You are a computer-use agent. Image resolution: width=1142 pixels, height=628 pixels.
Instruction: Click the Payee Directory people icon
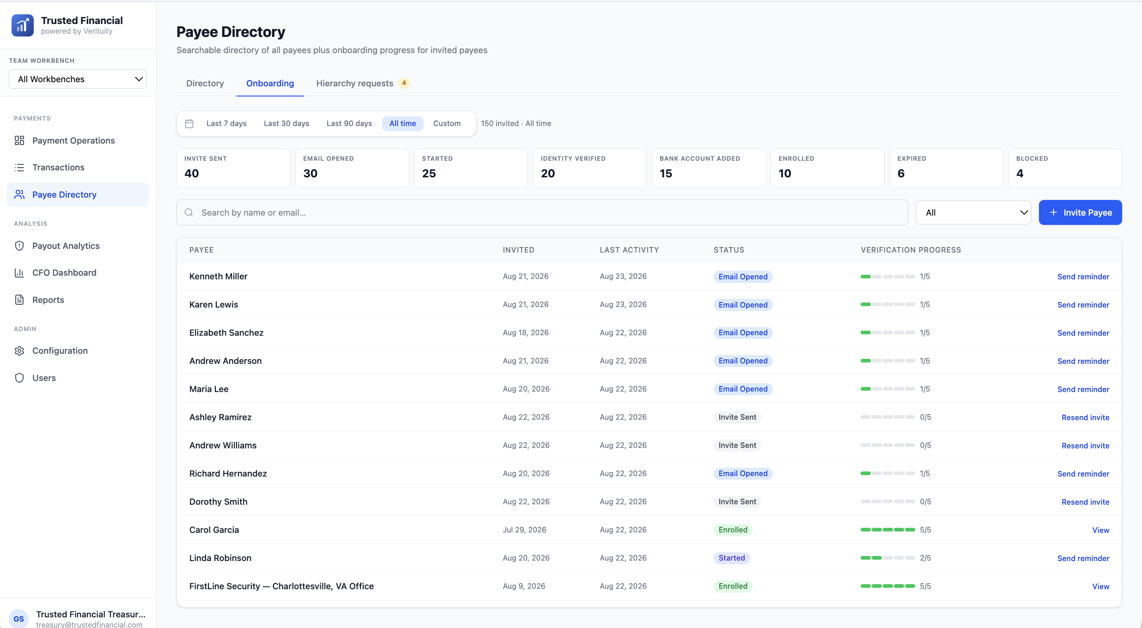tap(19, 194)
